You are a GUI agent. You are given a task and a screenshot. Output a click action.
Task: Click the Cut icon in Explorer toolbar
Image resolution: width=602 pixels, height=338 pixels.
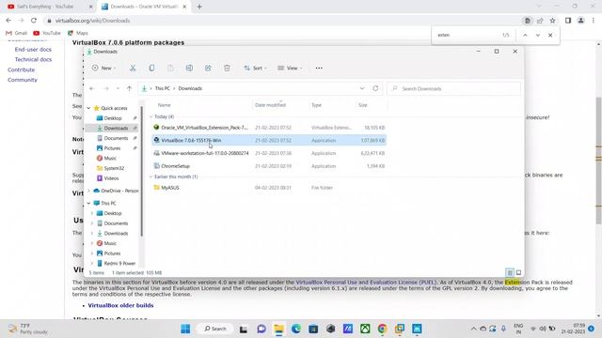(133, 69)
